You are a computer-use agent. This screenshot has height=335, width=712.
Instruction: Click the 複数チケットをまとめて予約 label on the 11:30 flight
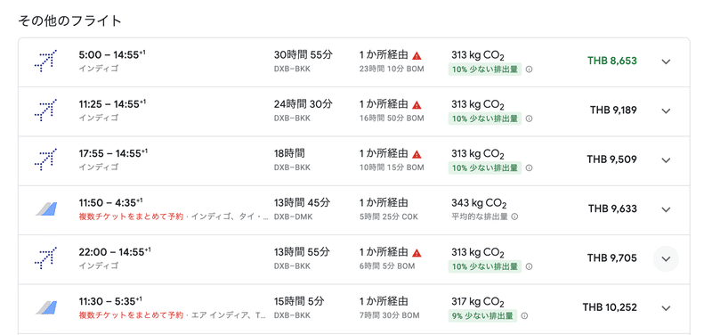(131, 315)
